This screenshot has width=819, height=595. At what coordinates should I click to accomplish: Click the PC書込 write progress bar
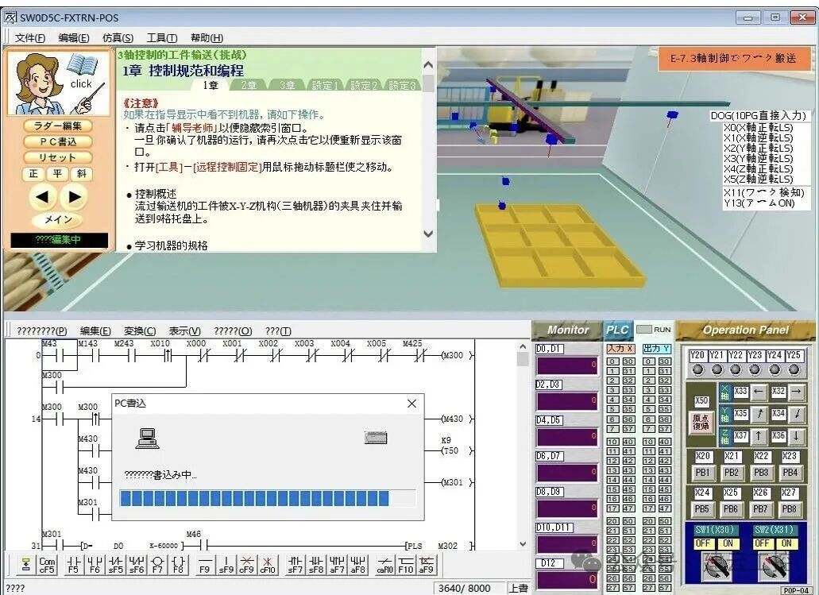coord(268,498)
